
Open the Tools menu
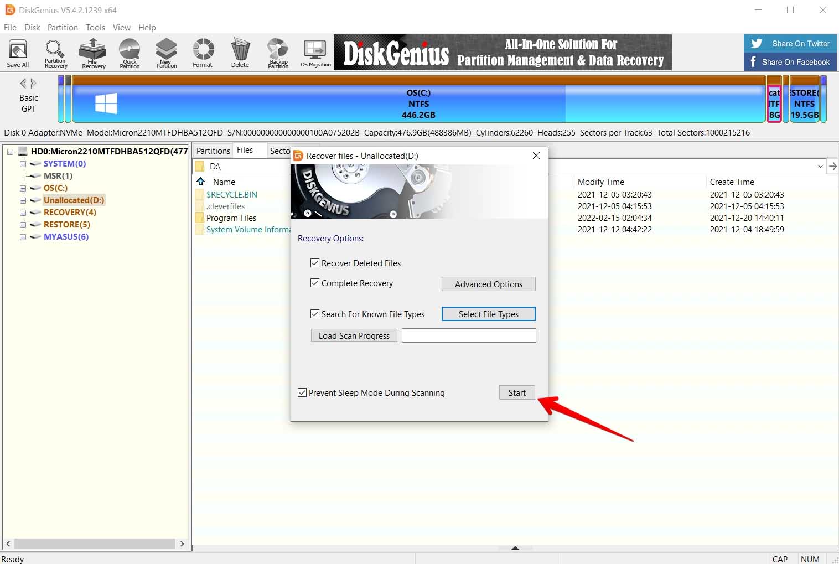(x=95, y=27)
